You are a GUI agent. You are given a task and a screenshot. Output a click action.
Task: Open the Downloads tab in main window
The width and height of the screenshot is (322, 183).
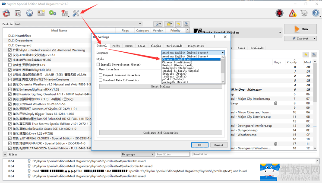tap(257, 48)
